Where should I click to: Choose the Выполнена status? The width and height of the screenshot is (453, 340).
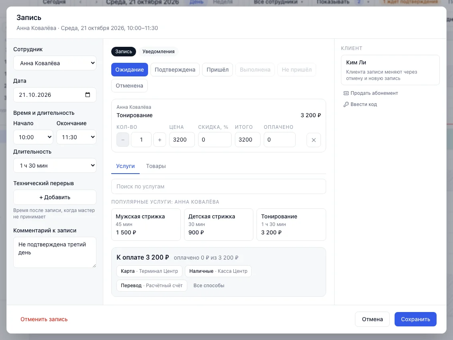(x=255, y=70)
